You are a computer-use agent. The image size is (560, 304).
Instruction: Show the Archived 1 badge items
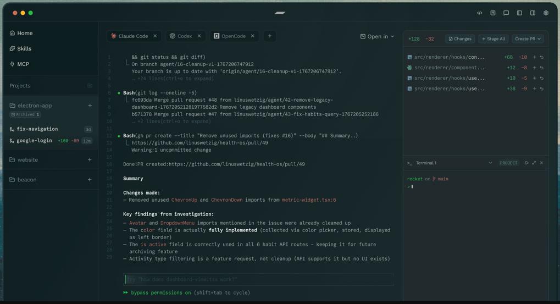[25, 115]
